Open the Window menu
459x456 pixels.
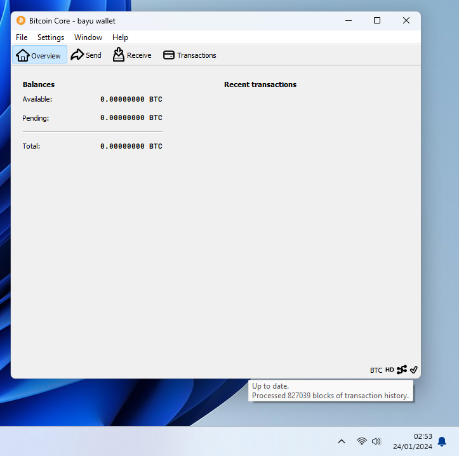[x=88, y=37]
